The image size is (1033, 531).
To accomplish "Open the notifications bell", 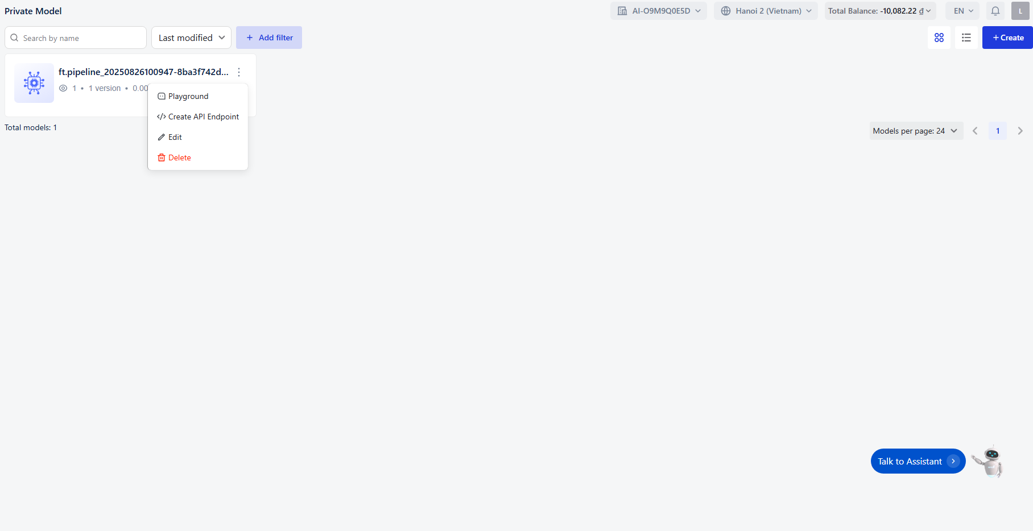I will pyautogui.click(x=995, y=11).
